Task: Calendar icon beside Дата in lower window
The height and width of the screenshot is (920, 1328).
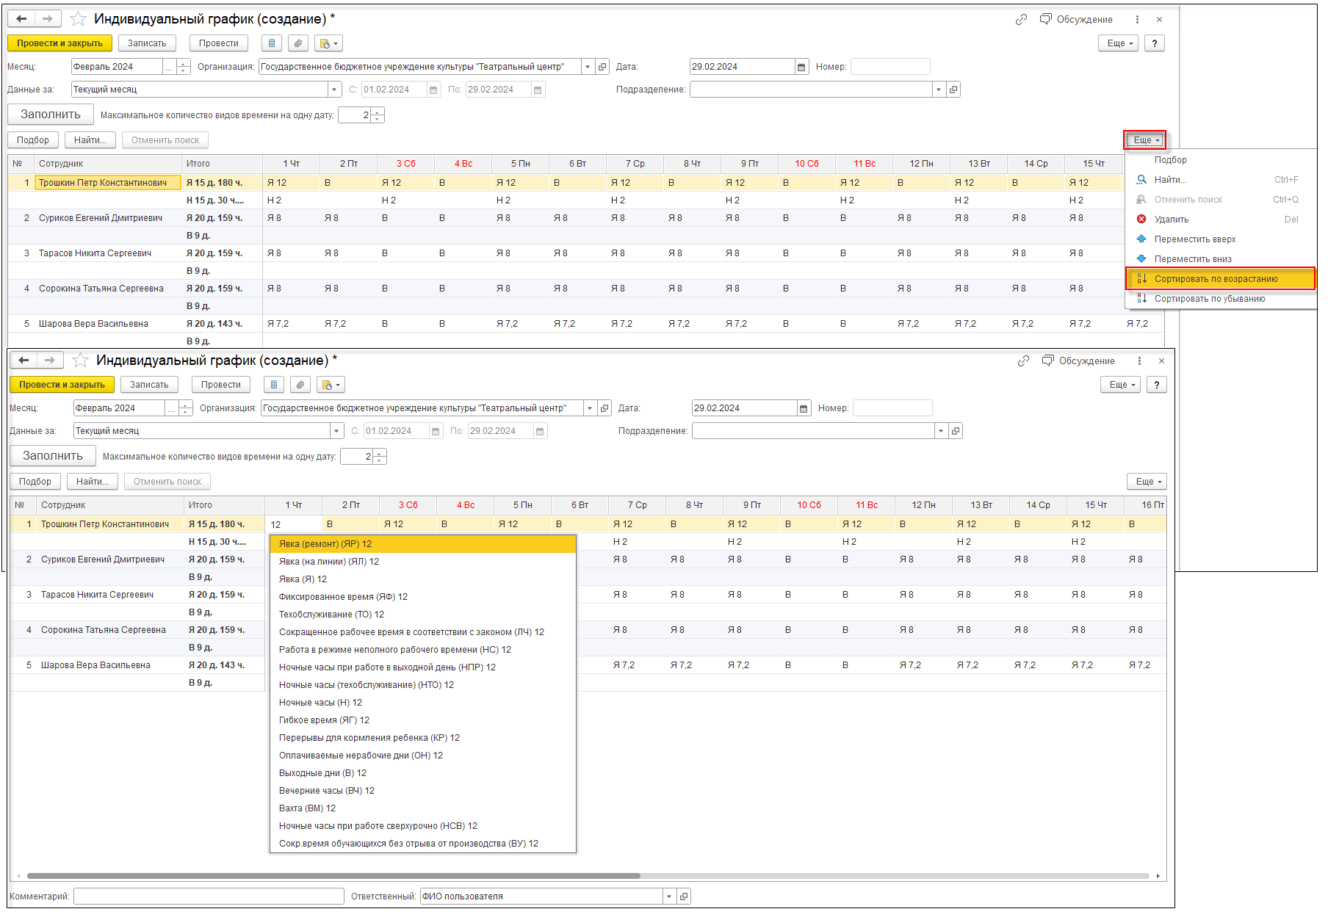Action: click(x=804, y=408)
